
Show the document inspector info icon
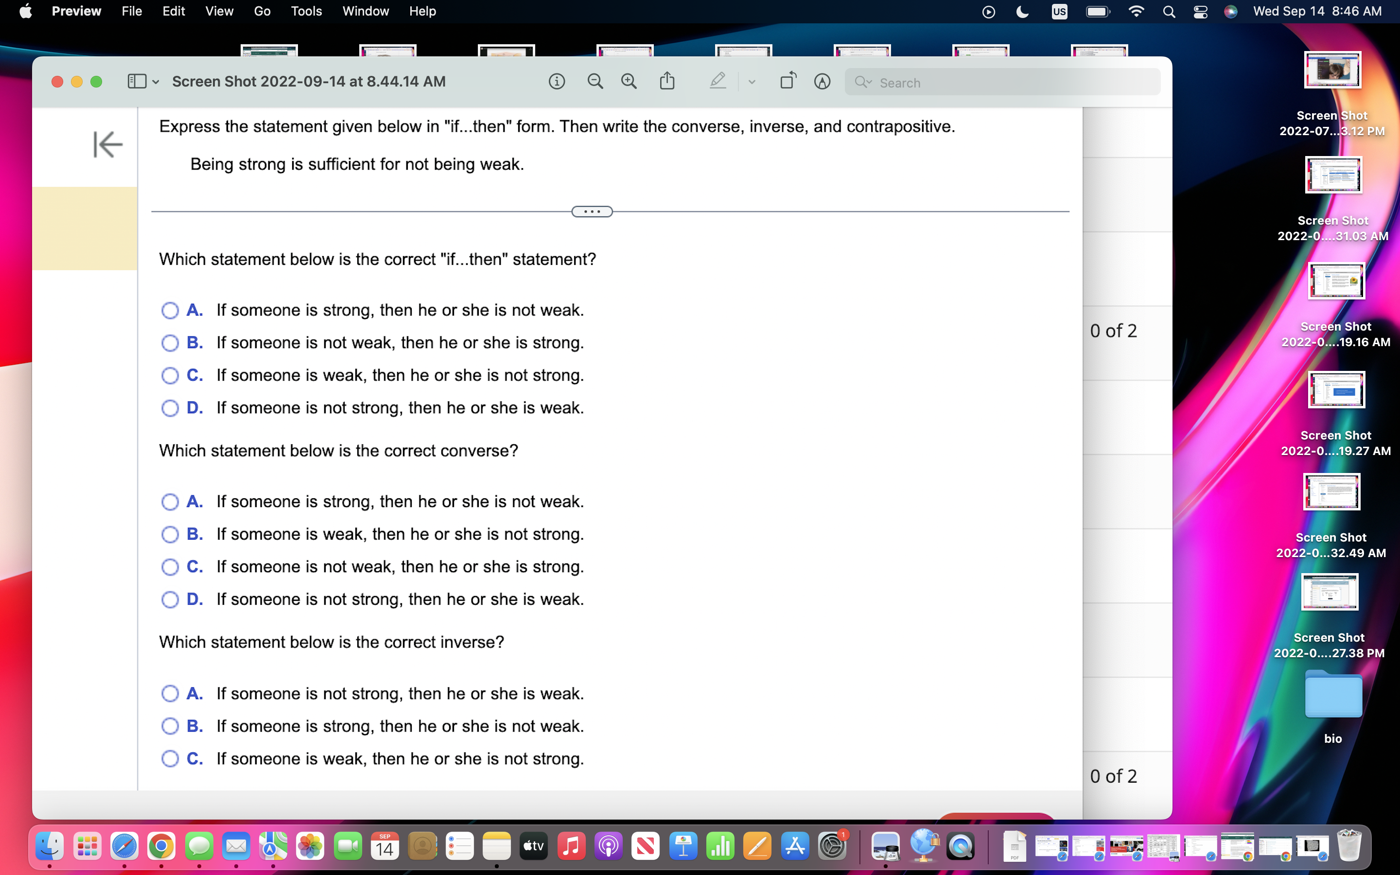557,81
